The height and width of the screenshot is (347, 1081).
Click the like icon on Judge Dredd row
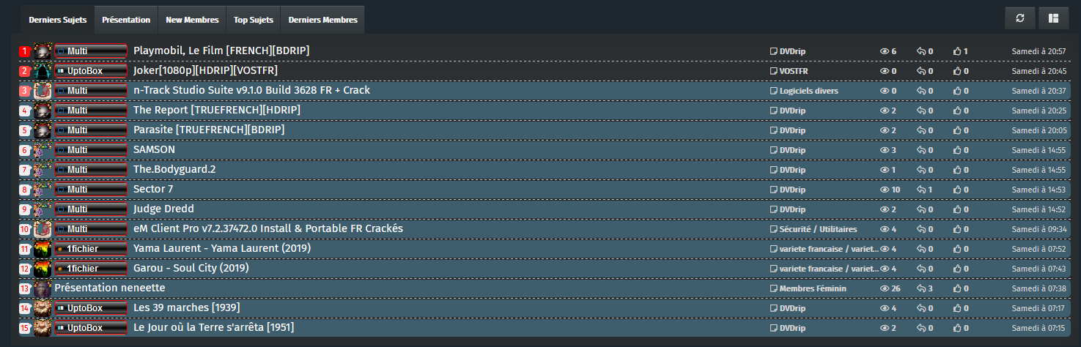click(x=956, y=209)
